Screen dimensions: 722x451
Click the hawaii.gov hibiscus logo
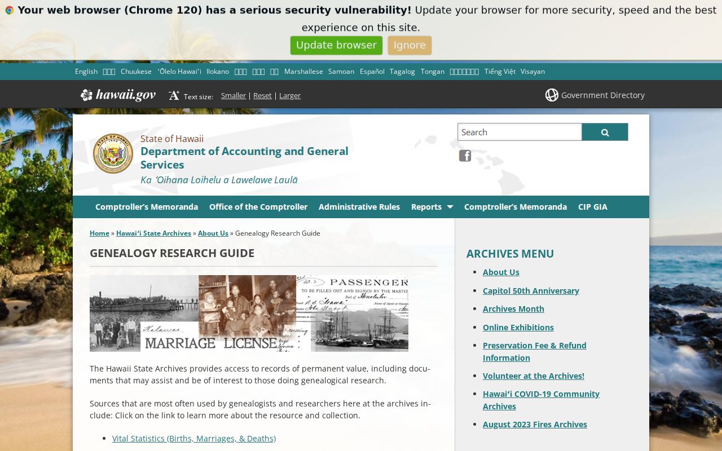click(x=118, y=95)
